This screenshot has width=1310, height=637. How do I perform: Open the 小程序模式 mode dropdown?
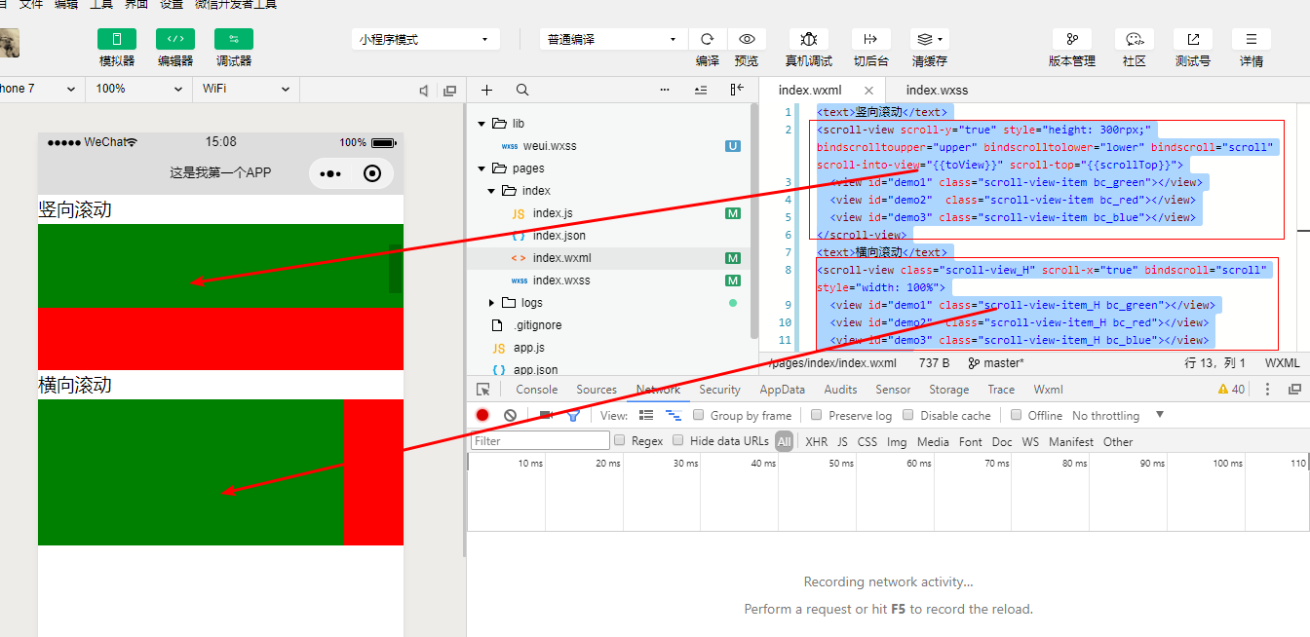click(x=425, y=40)
